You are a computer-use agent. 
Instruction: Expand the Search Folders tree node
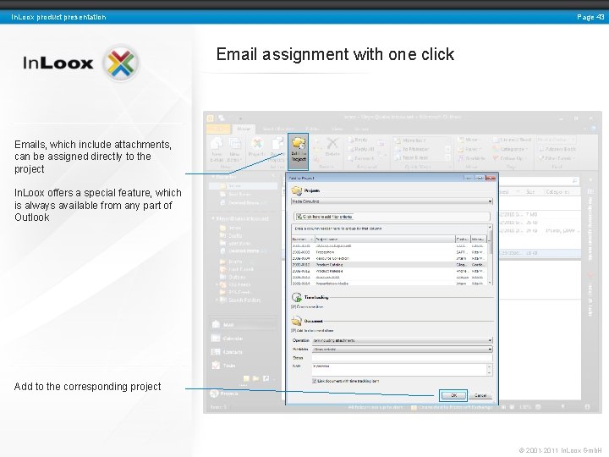(217, 300)
